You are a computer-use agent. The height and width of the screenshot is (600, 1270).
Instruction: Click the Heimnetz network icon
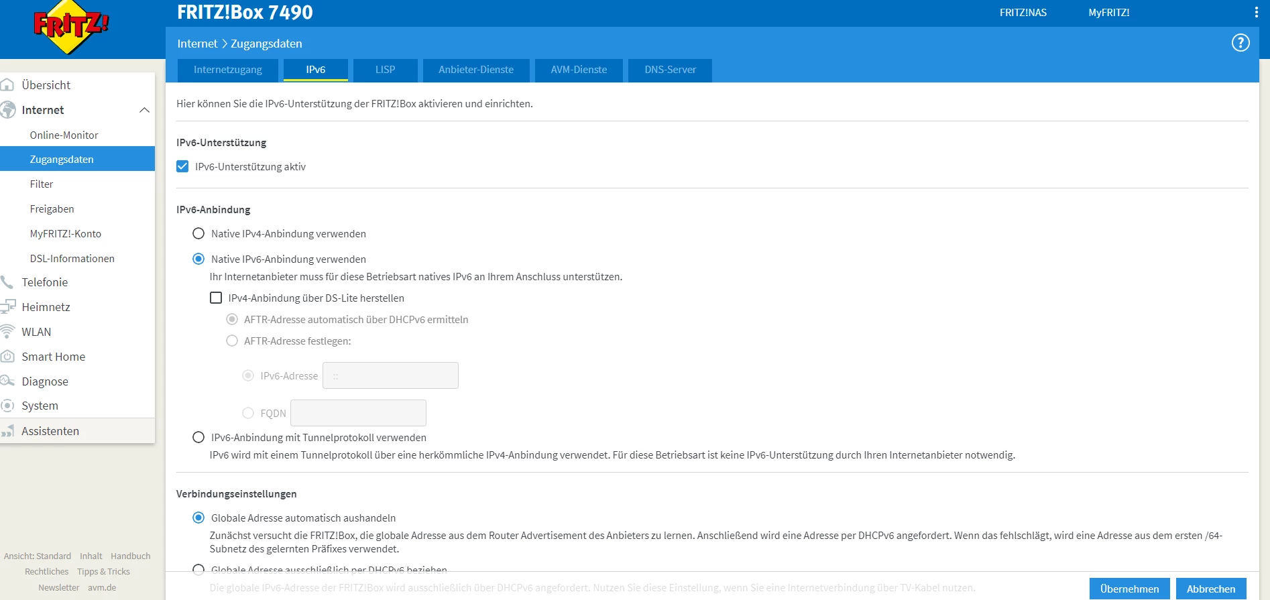[x=8, y=307]
